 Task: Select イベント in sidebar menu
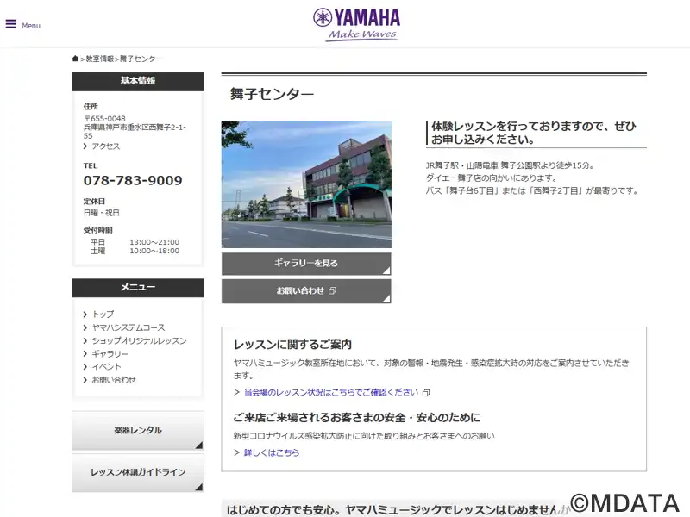pyautogui.click(x=106, y=367)
